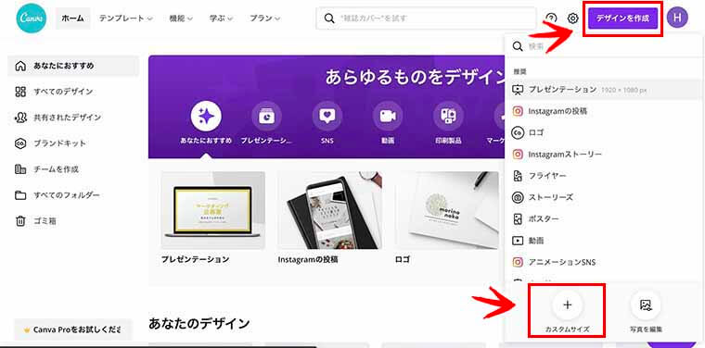The width and height of the screenshot is (705, 348).
Task: Click the ブランドキット icon
Action: [20, 143]
